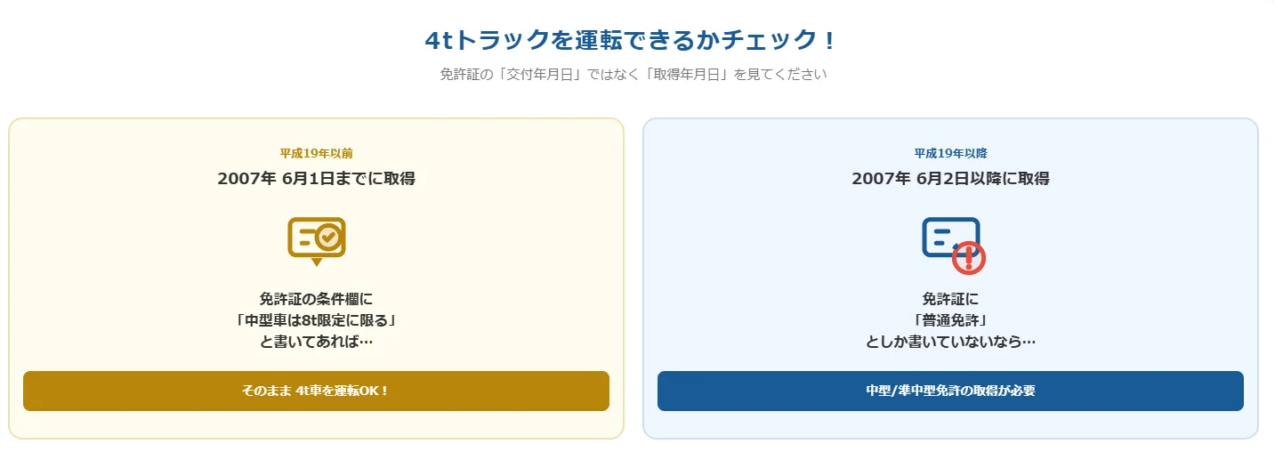
Task: Click the 平成19年以前 label
Action: 316,153
